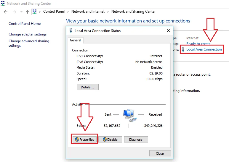Click the Disable button
Viewport: 229px width, 162px height.
coord(110,140)
